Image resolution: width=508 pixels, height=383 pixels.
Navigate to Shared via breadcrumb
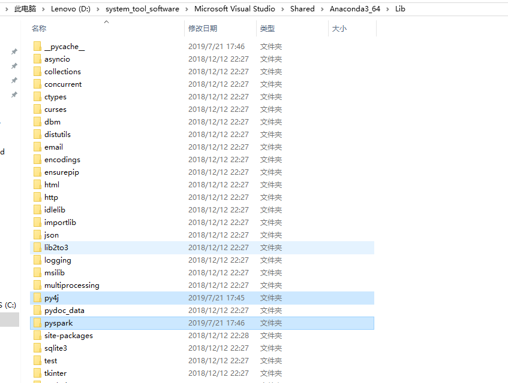[x=302, y=9]
